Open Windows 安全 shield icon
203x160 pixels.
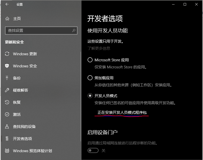click(7, 66)
